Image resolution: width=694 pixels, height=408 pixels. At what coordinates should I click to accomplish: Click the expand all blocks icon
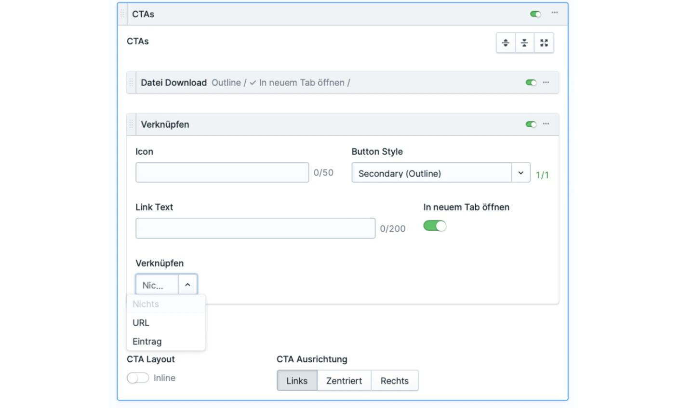tap(506, 43)
